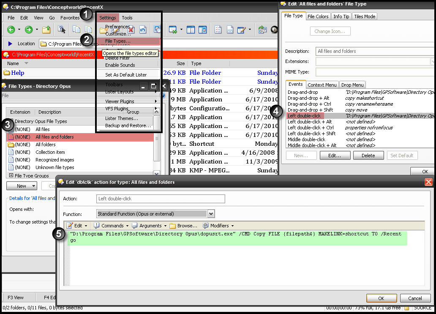Click the toolbar icon left of the 8-ball

pos(262,30)
